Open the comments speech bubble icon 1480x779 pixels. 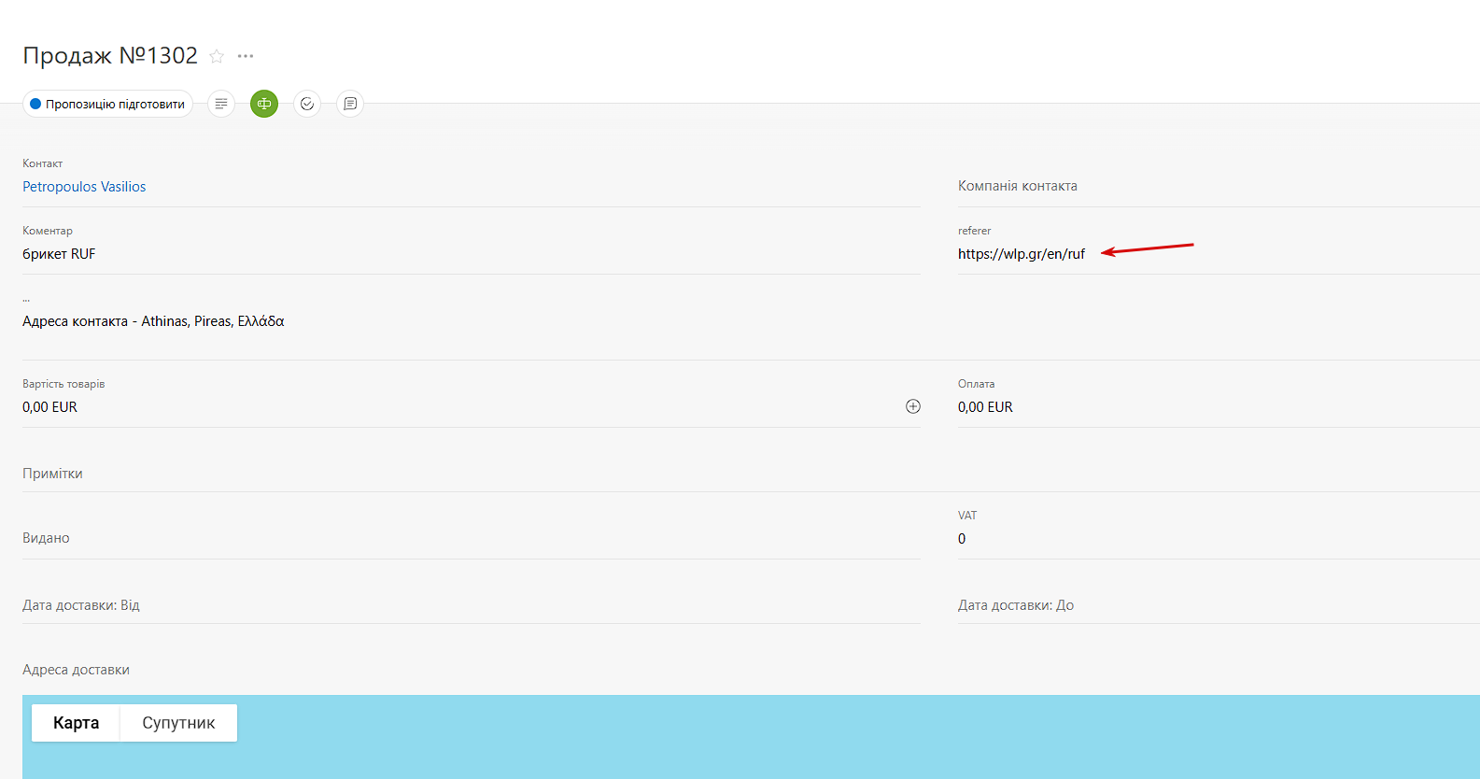coord(350,104)
